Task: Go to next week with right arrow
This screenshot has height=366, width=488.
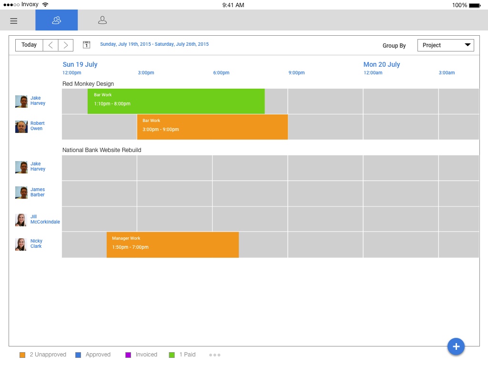Action: tap(66, 45)
